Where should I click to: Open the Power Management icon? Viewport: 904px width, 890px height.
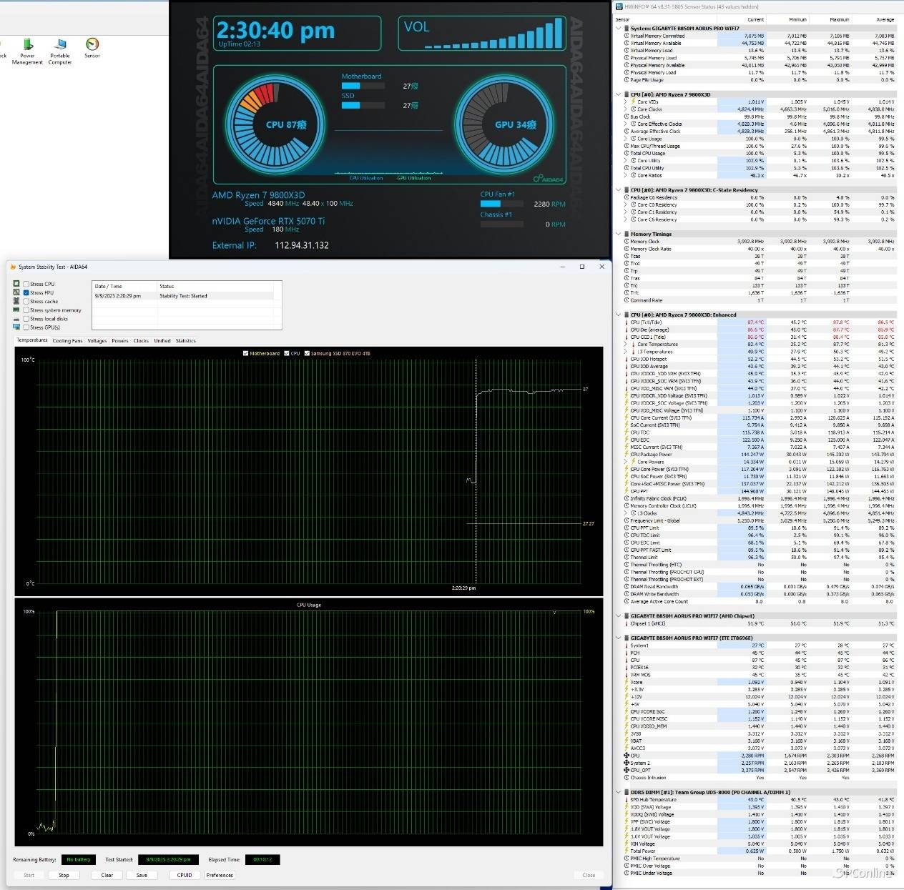(27, 45)
